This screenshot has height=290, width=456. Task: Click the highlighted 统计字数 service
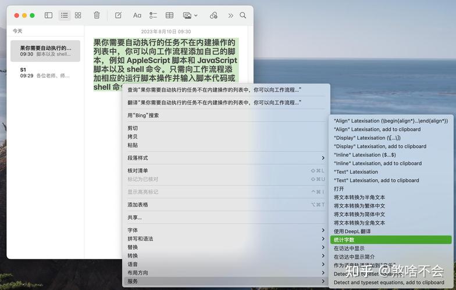point(391,240)
